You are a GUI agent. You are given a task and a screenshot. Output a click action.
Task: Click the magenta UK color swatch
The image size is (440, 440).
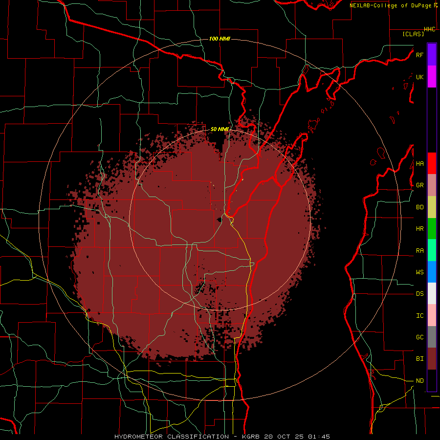click(x=432, y=77)
